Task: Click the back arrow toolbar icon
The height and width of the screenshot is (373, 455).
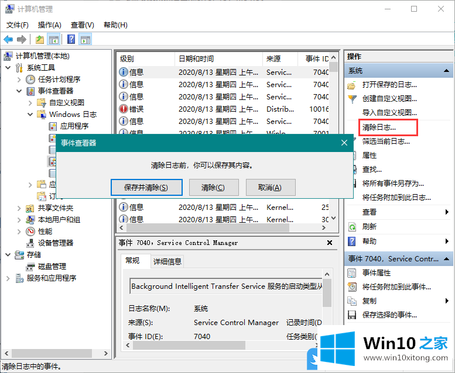Action: tap(8, 39)
